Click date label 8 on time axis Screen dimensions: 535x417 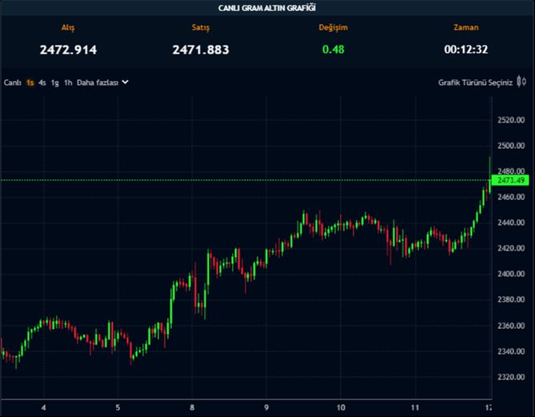192,407
